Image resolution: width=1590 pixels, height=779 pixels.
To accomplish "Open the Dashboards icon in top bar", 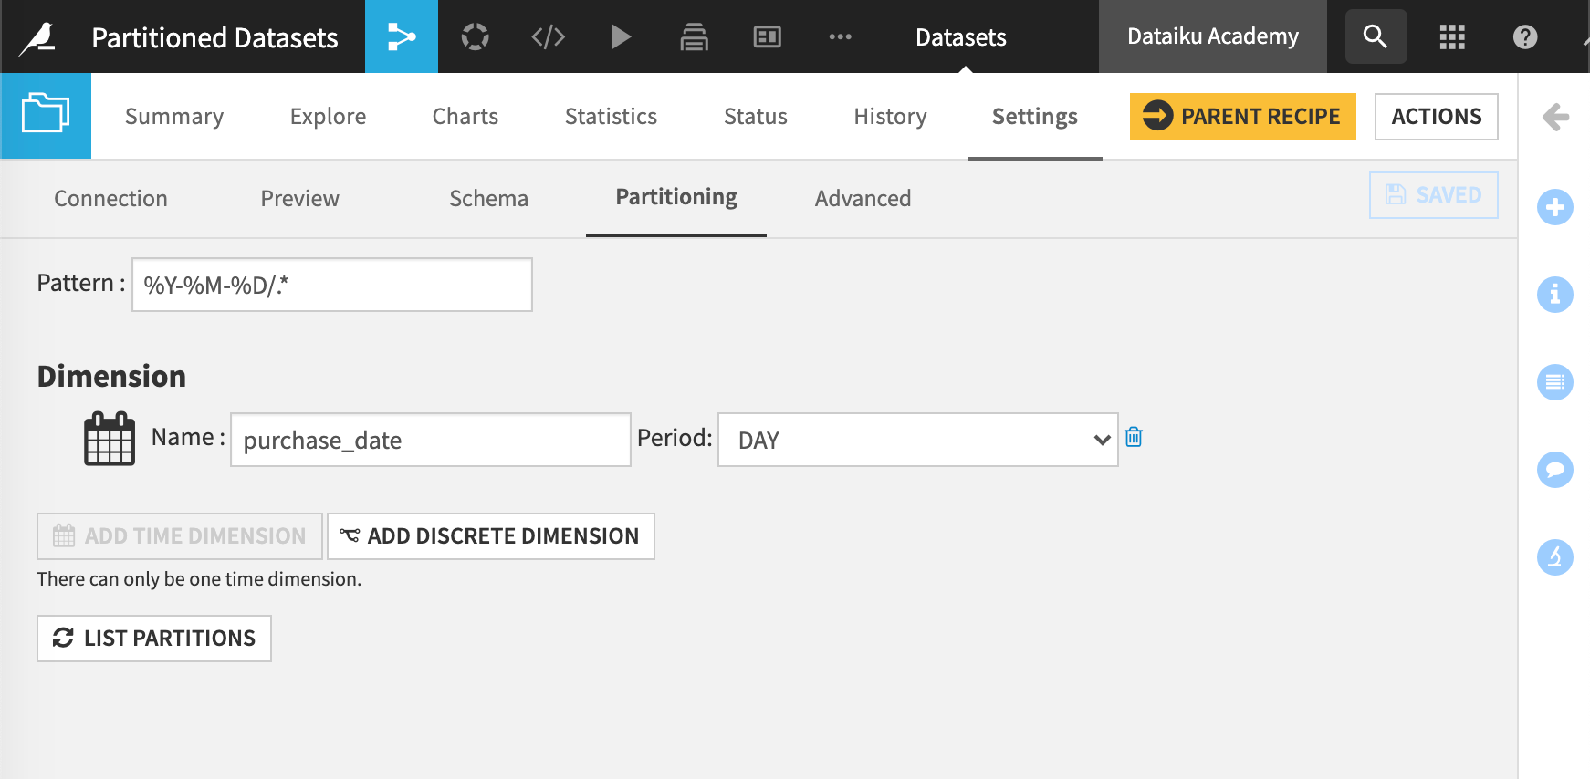I will click(767, 36).
